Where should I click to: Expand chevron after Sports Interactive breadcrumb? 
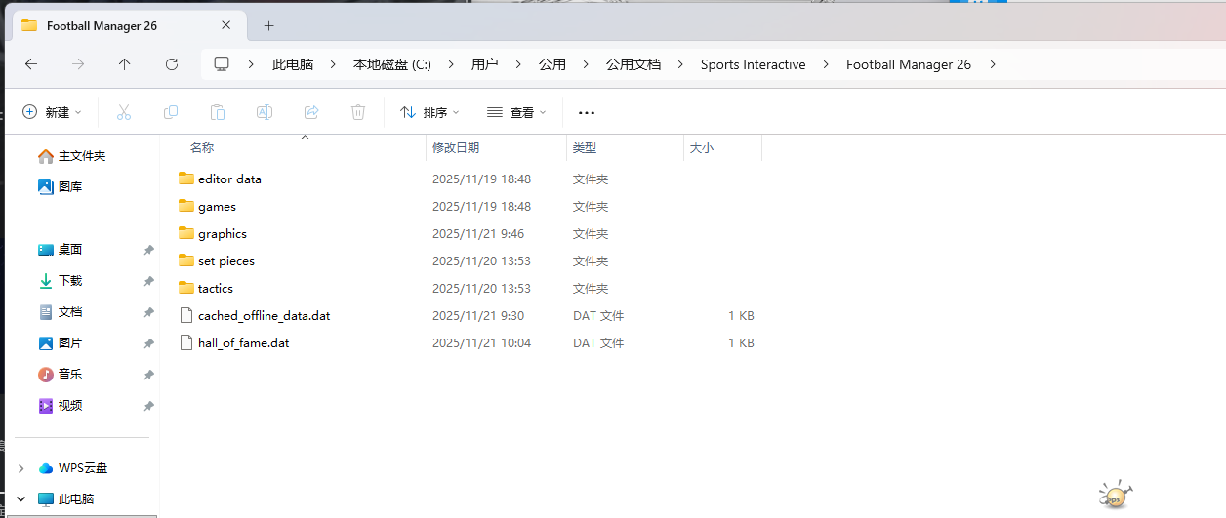click(826, 64)
